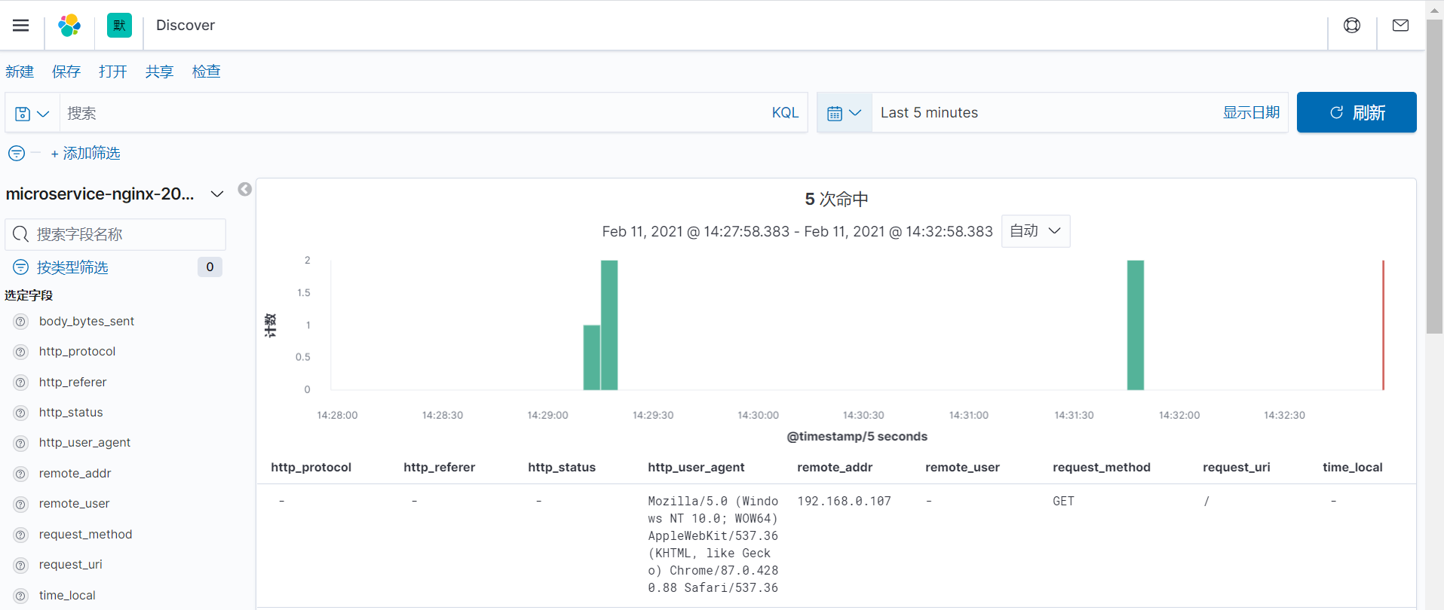Select the http_referer field in sidebar
Screen dimensions: 1444x610
click(x=72, y=383)
